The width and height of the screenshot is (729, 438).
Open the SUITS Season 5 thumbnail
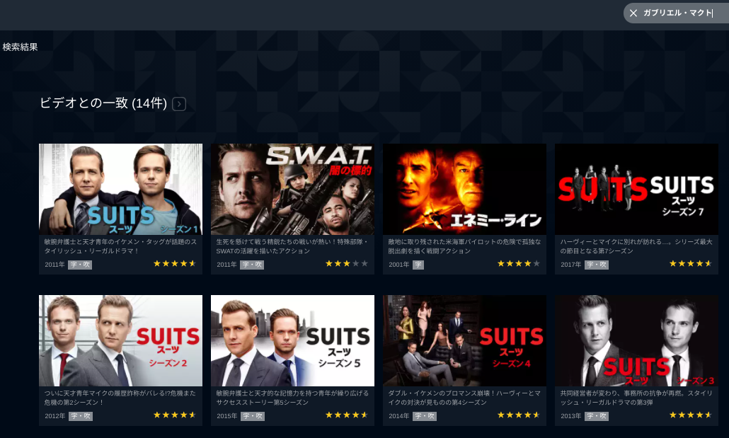(x=292, y=340)
